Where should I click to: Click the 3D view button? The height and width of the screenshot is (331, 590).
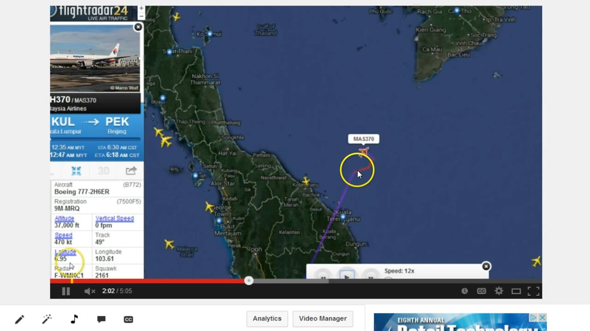pyautogui.click(x=104, y=171)
